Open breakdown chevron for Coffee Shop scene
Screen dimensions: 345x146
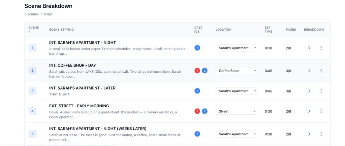click(x=309, y=70)
